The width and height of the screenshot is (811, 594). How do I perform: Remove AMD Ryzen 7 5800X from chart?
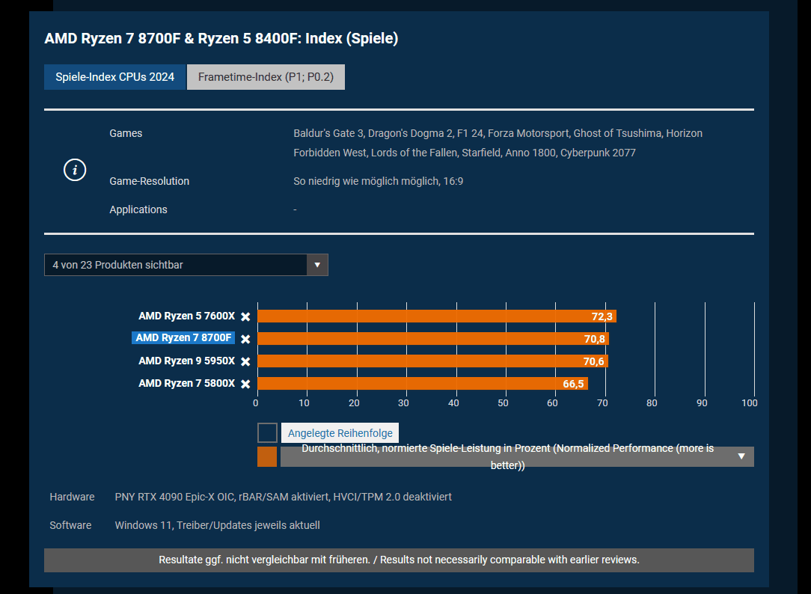click(x=245, y=384)
